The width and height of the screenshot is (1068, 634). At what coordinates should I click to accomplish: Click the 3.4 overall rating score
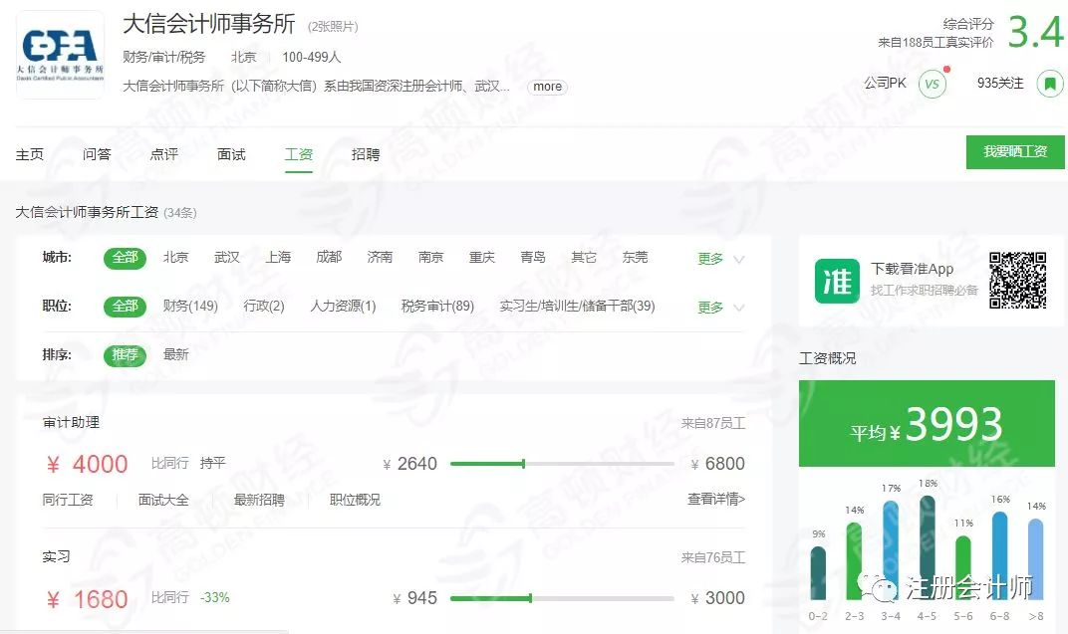coord(1035,32)
